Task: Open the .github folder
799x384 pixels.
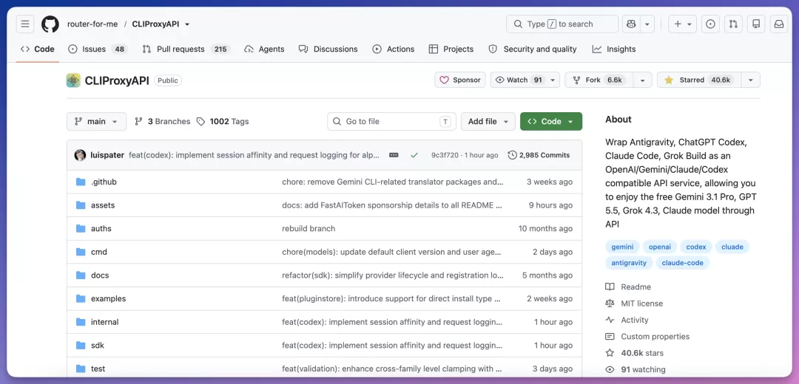Action: [104, 182]
